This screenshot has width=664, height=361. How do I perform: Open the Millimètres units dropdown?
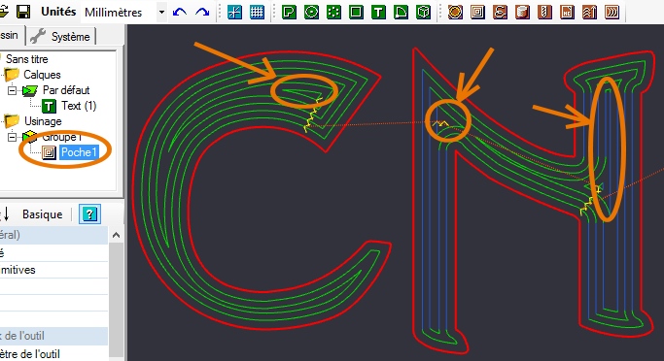coord(161,13)
